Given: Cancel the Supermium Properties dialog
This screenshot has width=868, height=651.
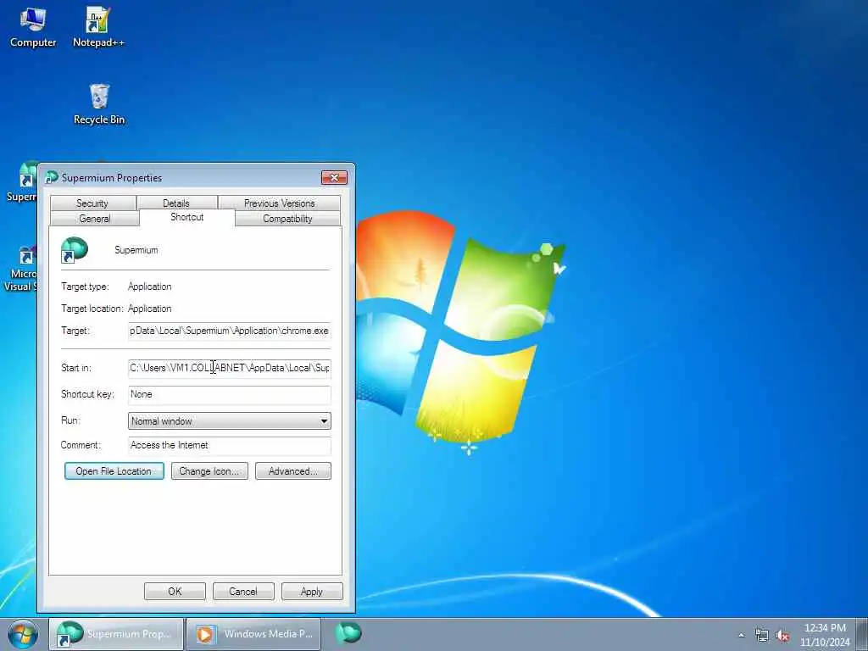Looking at the screenshot, I should (243, 591).
